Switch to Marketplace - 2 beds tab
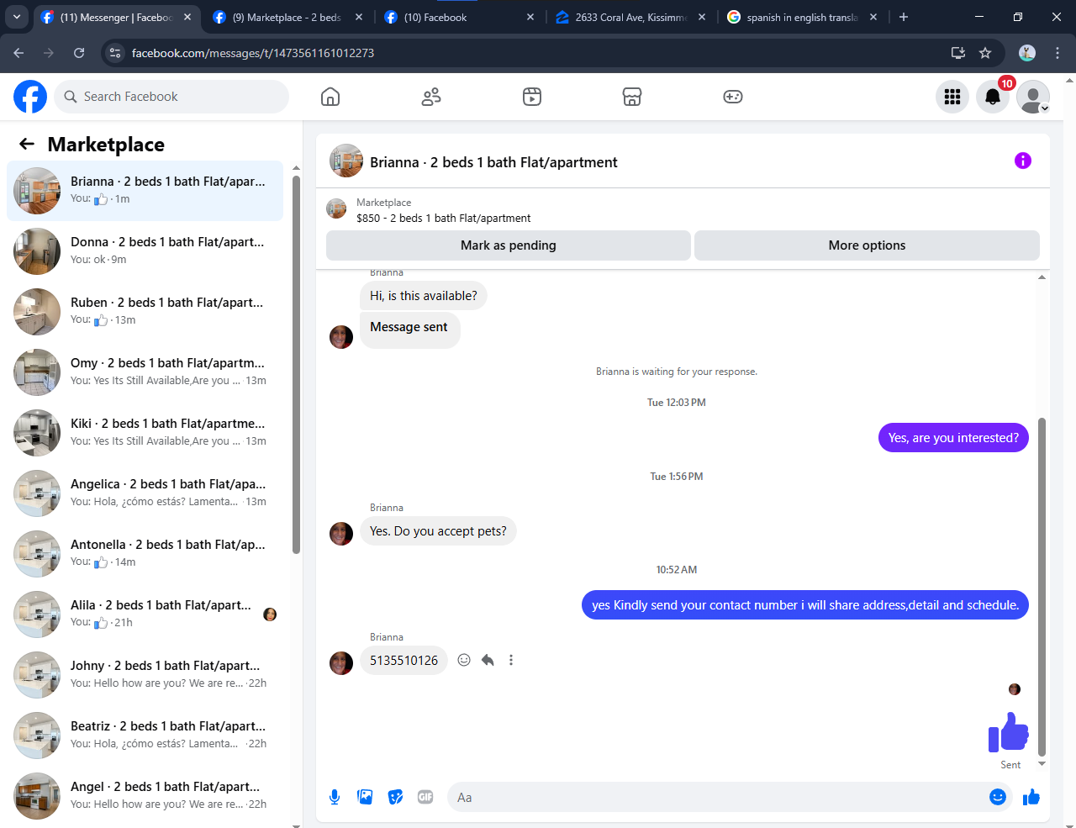 (x=288, y=17)
